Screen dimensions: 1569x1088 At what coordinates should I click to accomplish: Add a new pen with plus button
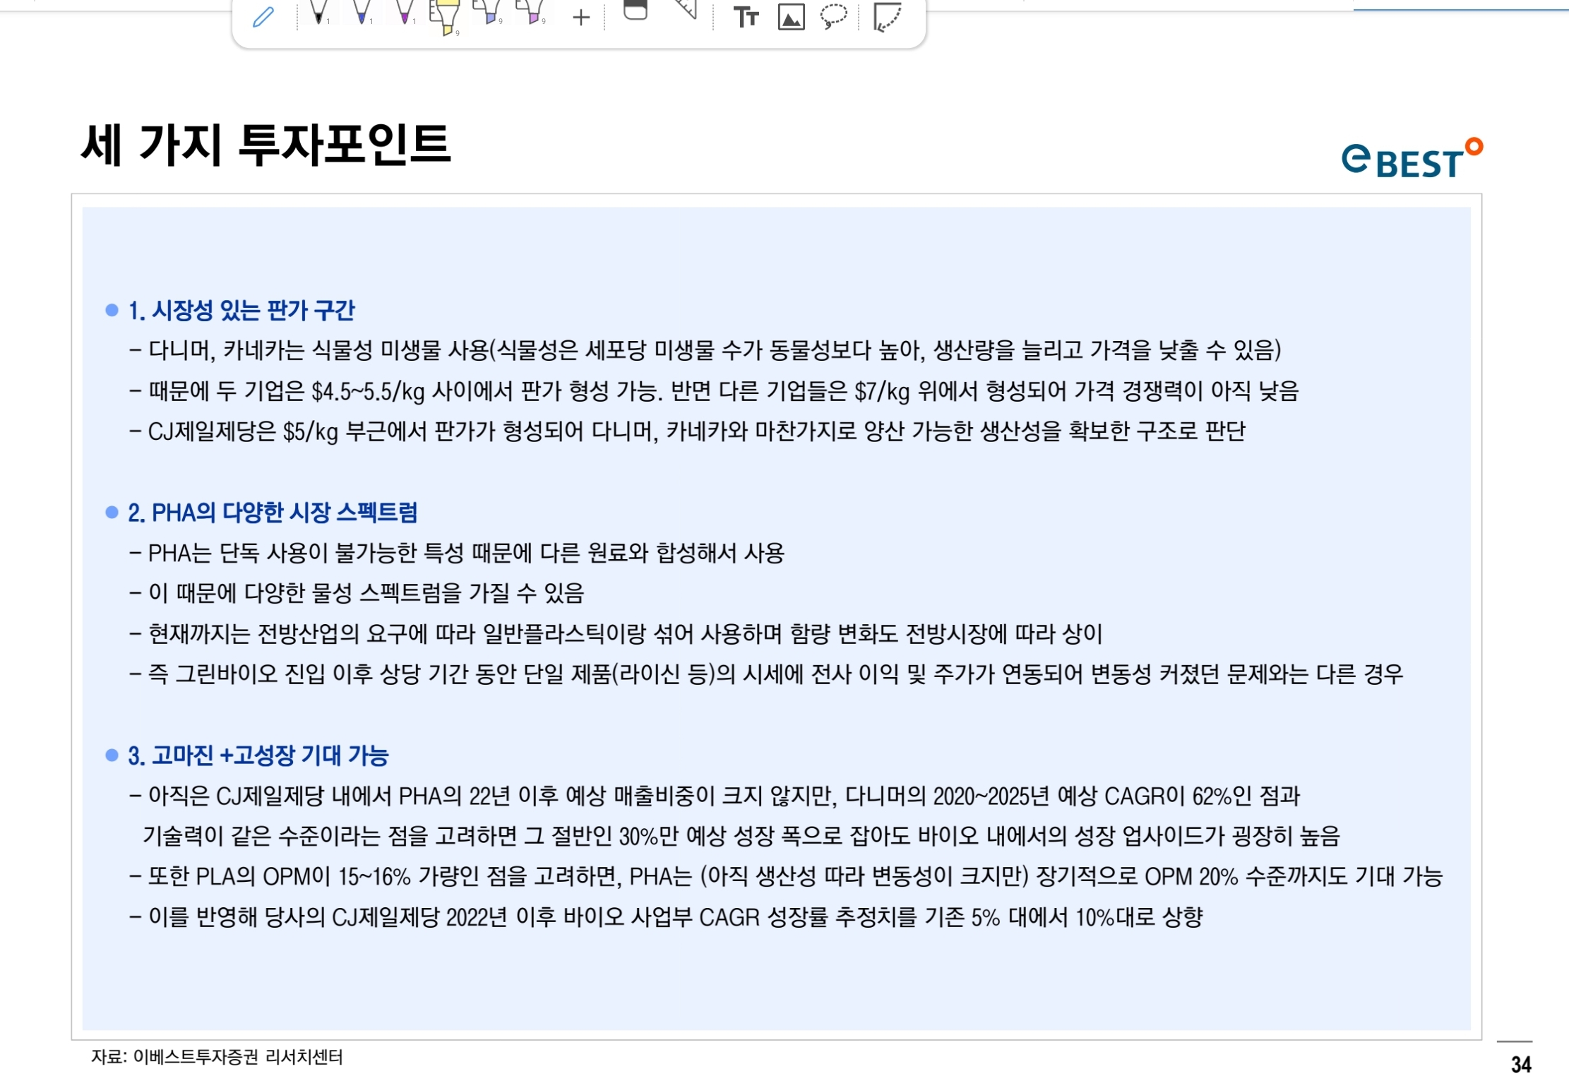[581, 18]
